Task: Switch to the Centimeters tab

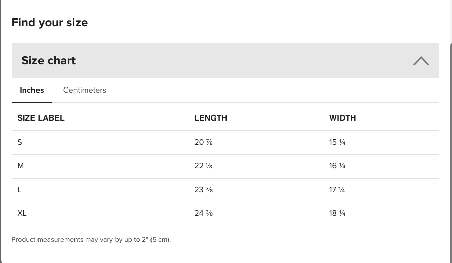Action: pyautogui.click(x=85, y=90)
